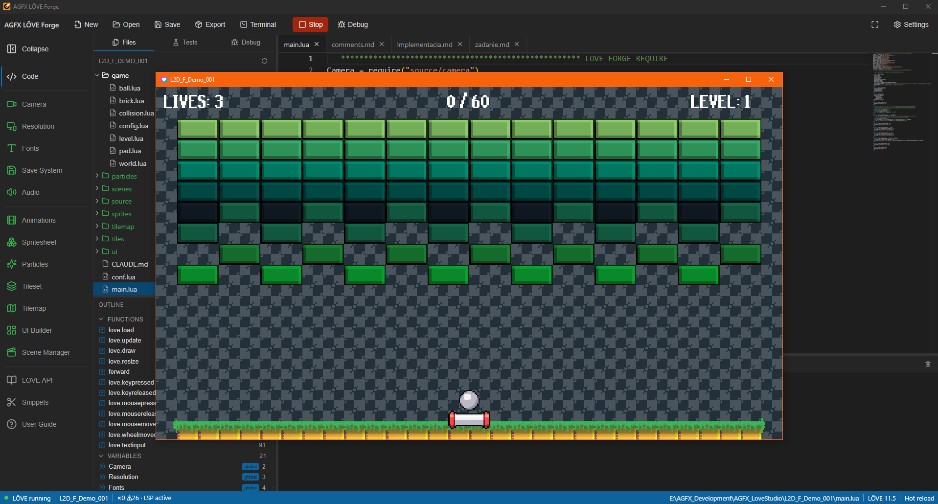This screenshot has width=938, height=504.
Task: Close the zadanie.md tab
Action: tap(517, 44)
